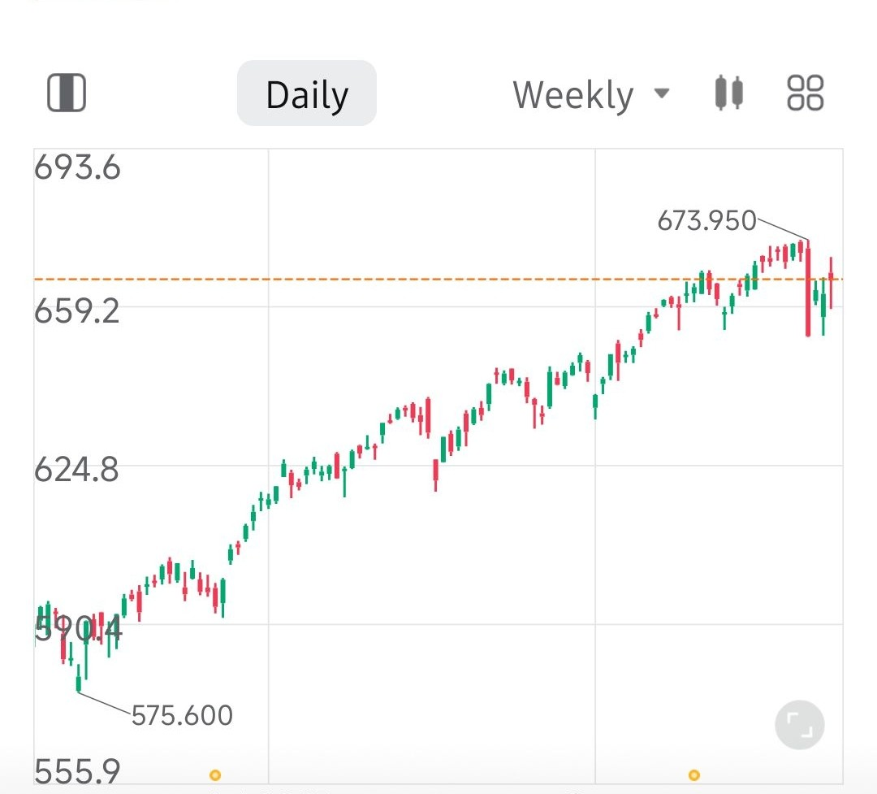877x794 pixels.
Task: Click the 624.8 price axis label
Action: (x=77, y=470)
